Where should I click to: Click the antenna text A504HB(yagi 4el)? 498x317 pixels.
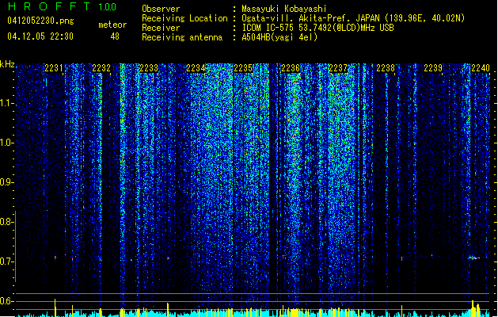(x=279, y=37)
